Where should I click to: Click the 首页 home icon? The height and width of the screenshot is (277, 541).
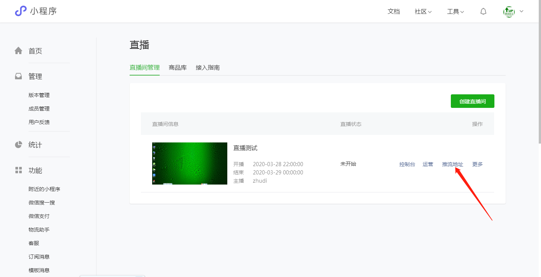(18, 51)
